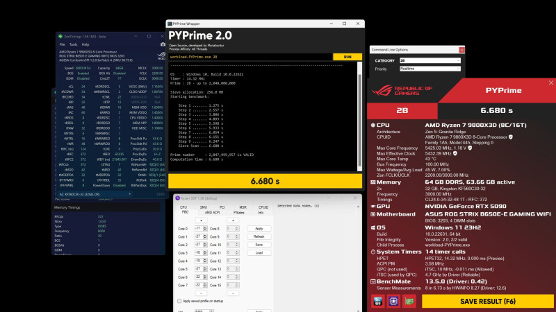Viewport: 556px width, 312px height.
Task: Click the Windows OS icon in the BenchMate panel
Action: coord(373,227)
